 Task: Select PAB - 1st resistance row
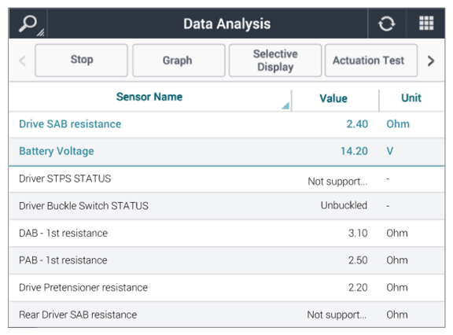tap(226, 260)
